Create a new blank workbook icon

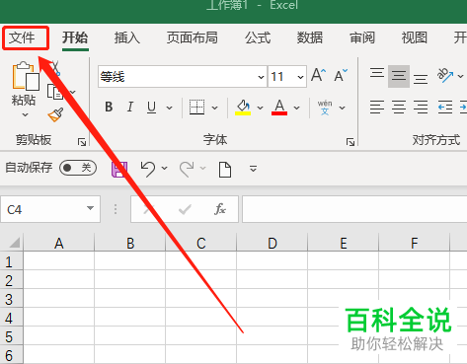pyautogui.click(x=225, y=170)
